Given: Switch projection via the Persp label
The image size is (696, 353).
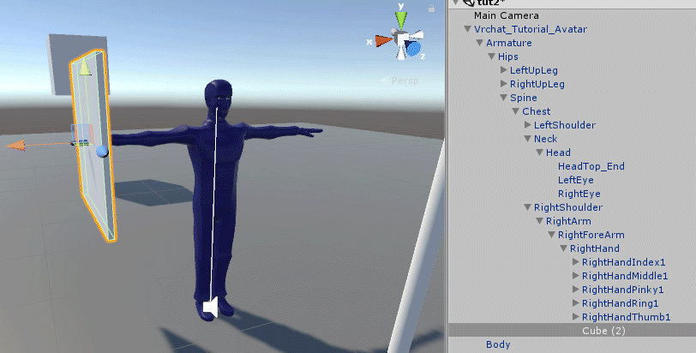Looking at the screenshot, I should click(405, 81).
